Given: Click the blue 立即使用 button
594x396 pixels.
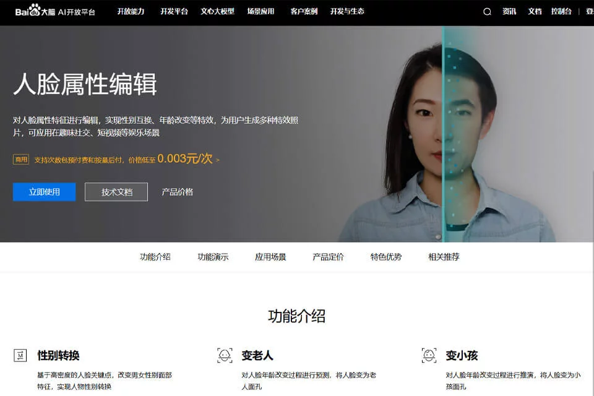Looking at the screenshot, I should click(x=45, y=192).
